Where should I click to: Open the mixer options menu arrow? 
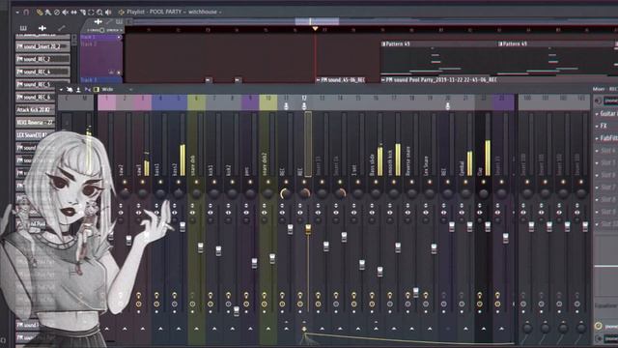61,90
